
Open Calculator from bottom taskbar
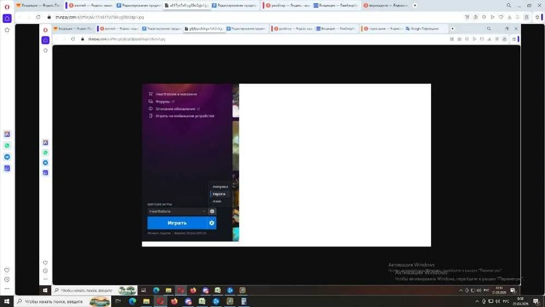pos(244,302)
